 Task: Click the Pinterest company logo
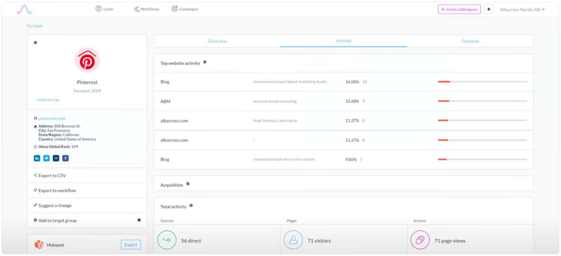tap(87, 60)
